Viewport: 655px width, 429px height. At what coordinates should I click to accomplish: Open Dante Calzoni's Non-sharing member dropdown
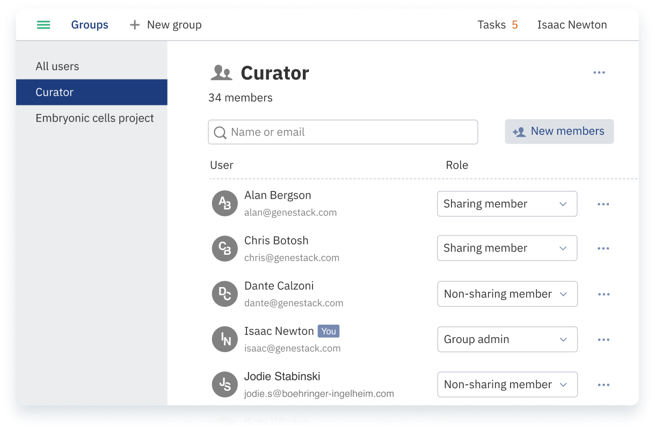(507, 294)
